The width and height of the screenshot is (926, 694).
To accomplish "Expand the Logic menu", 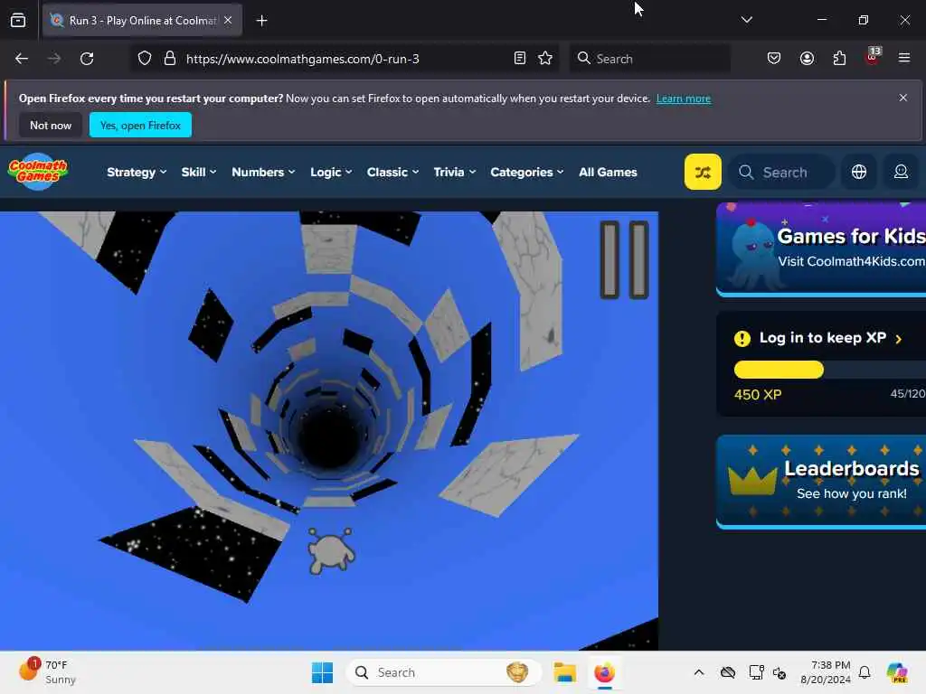I will [331, 173].
